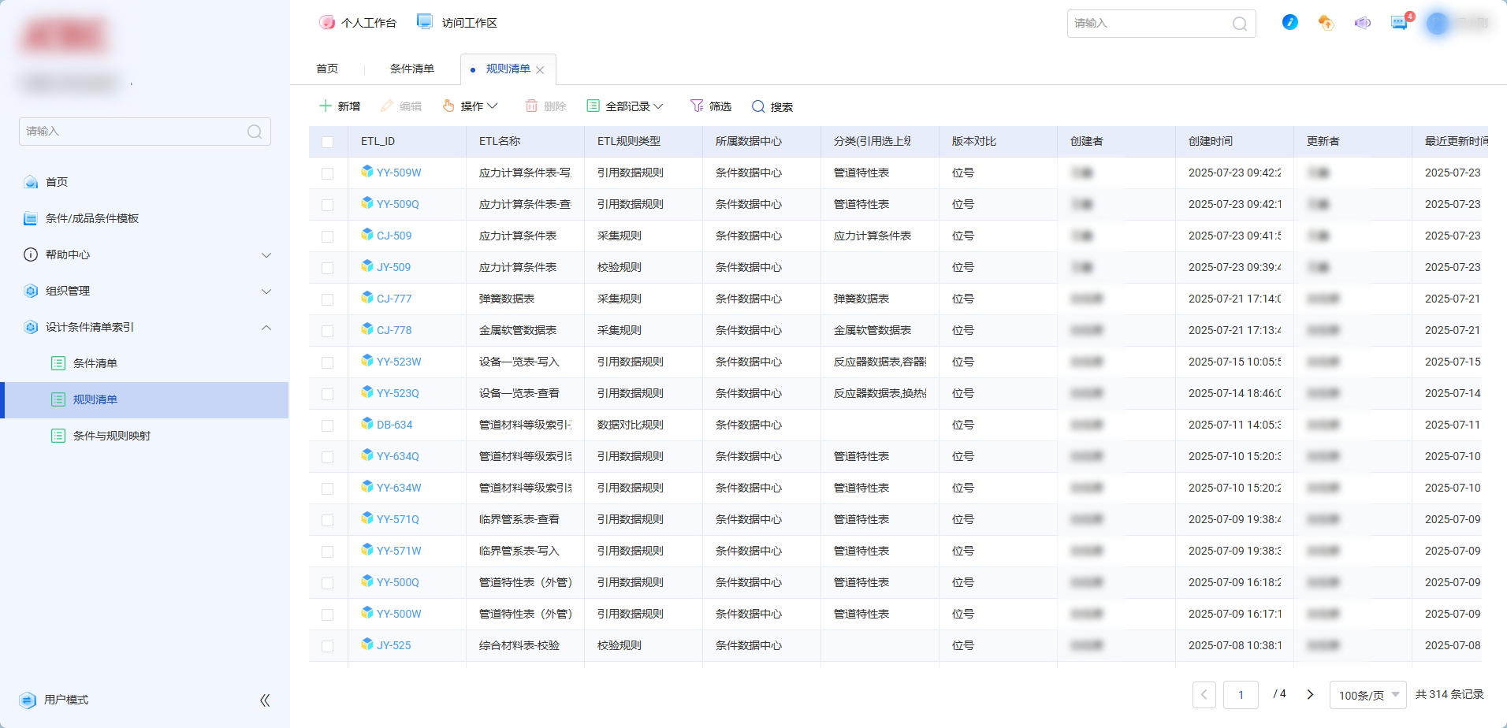The image size is (1507, 728).
Task: Click the 帮助中心 info icon
Action: [x=31, y=254]
